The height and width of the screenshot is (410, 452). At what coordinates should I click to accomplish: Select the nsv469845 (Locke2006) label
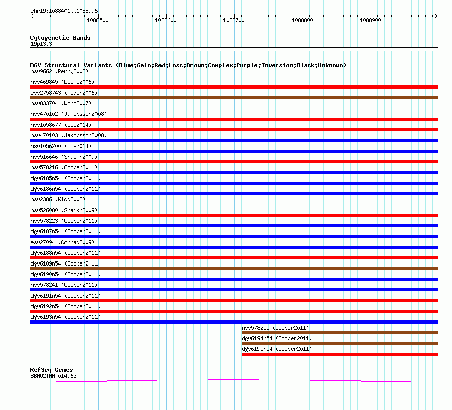tap(62, 82)
